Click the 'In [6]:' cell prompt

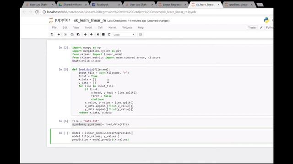(x=64, y=121)
